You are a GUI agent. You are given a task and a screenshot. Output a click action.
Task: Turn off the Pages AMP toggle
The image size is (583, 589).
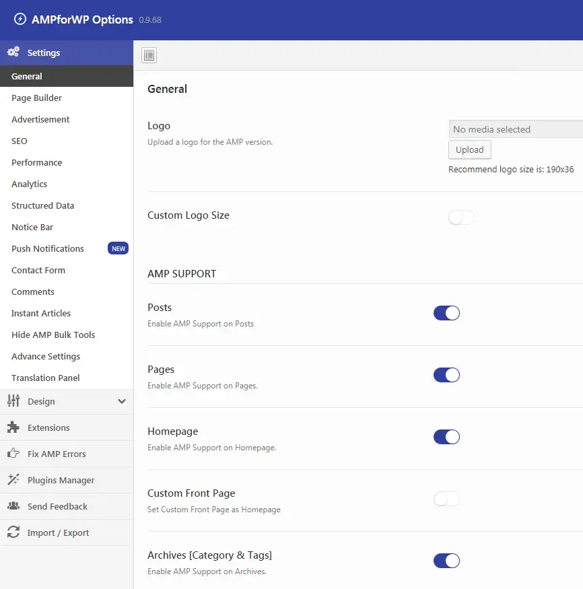(x=446, y=375)
